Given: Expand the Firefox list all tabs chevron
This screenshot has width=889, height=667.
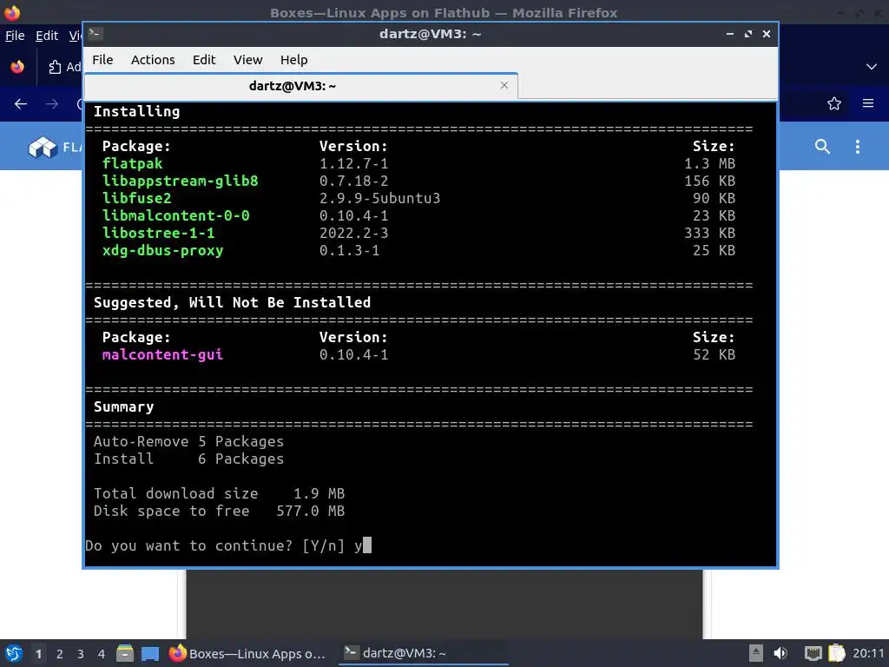Looking at the screenshot, I should coord(872,66).
